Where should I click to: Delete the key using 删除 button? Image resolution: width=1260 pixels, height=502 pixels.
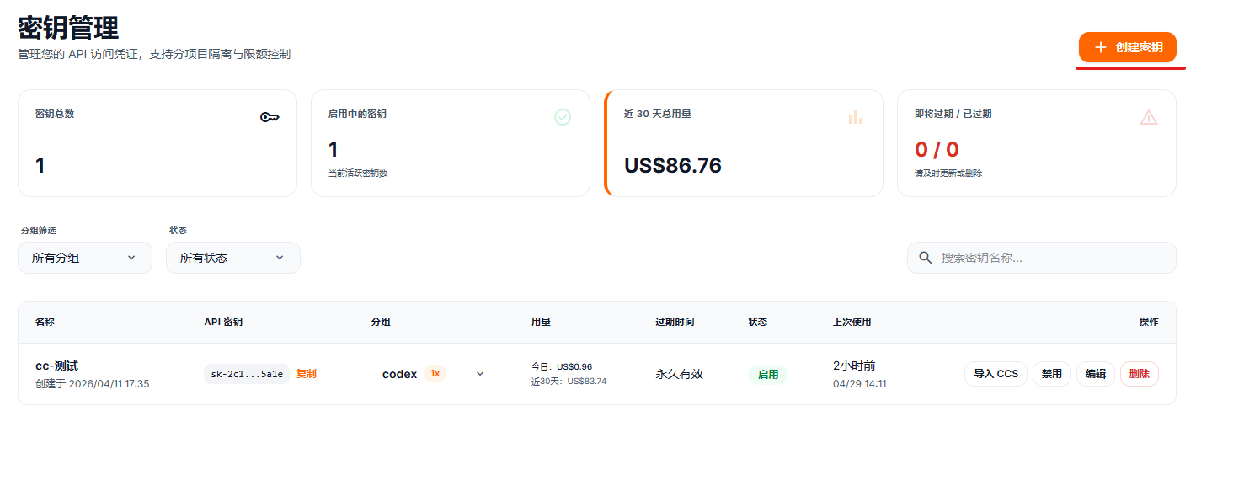pyautogui.click(x=1140, y=374)
